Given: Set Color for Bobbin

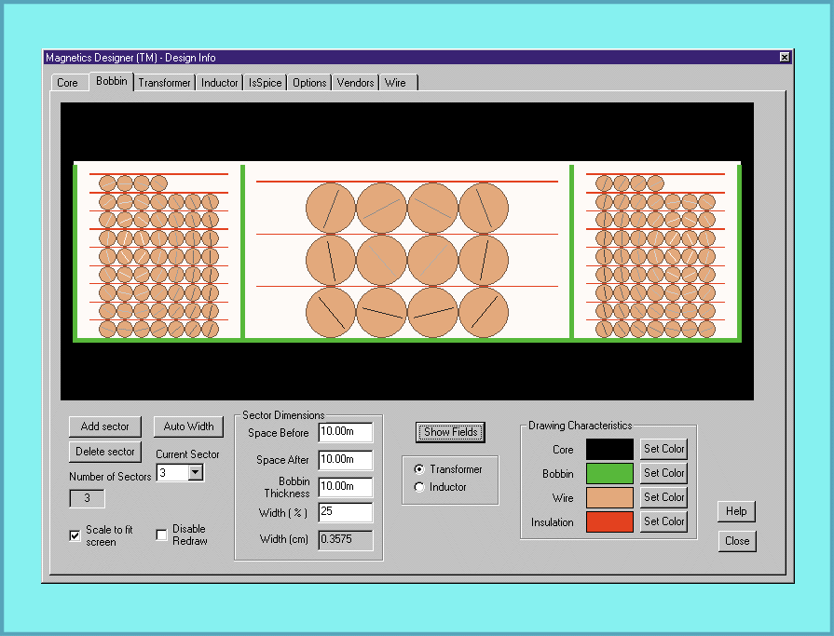Looking at the screenshot, I should 663,473.
